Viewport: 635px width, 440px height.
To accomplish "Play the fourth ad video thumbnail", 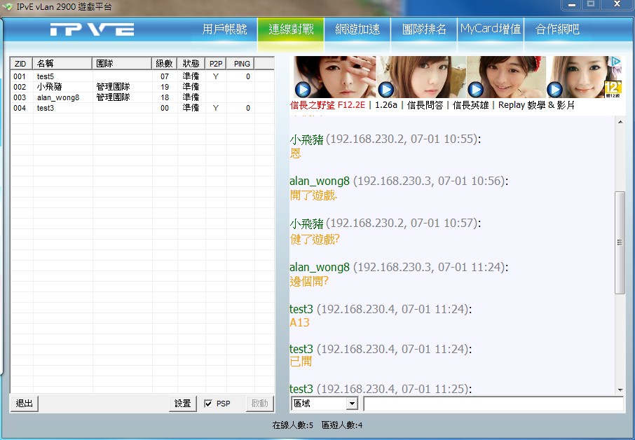I will [x=554, y=90].
